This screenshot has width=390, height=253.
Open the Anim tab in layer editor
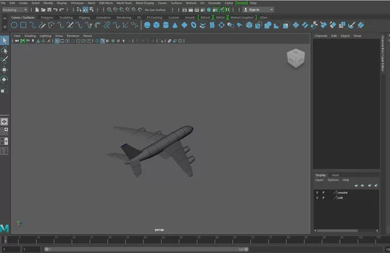click(335, 175)
